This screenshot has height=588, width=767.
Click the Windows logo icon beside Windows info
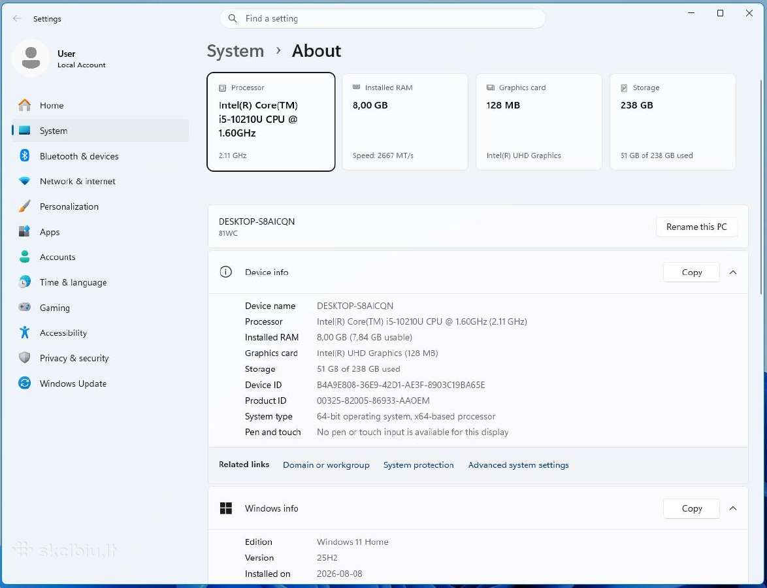225,508
